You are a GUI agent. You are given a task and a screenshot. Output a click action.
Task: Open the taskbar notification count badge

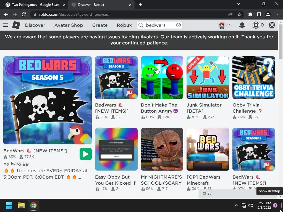pyautogui.click(x=275, y=205)
